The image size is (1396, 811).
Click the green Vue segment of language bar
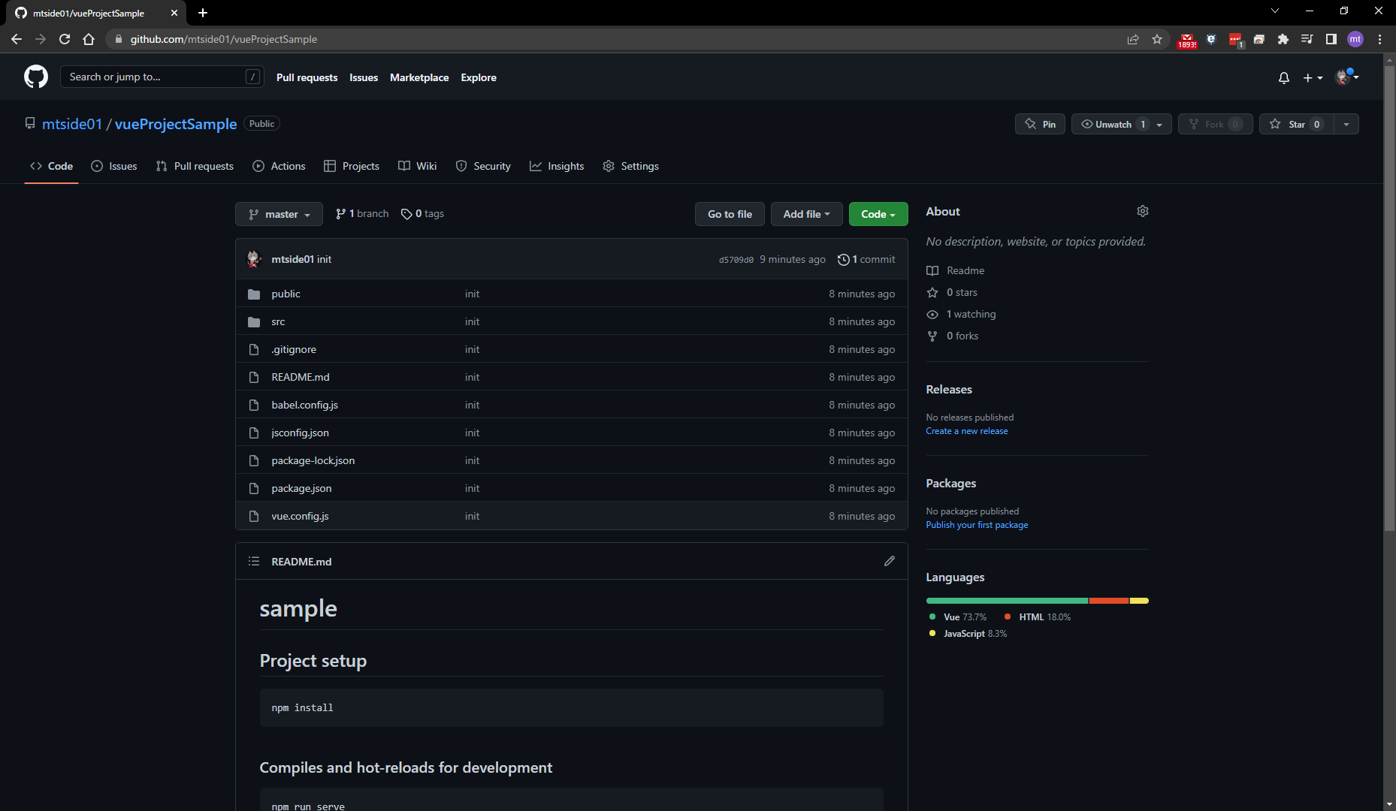[x=1008, y=601]
